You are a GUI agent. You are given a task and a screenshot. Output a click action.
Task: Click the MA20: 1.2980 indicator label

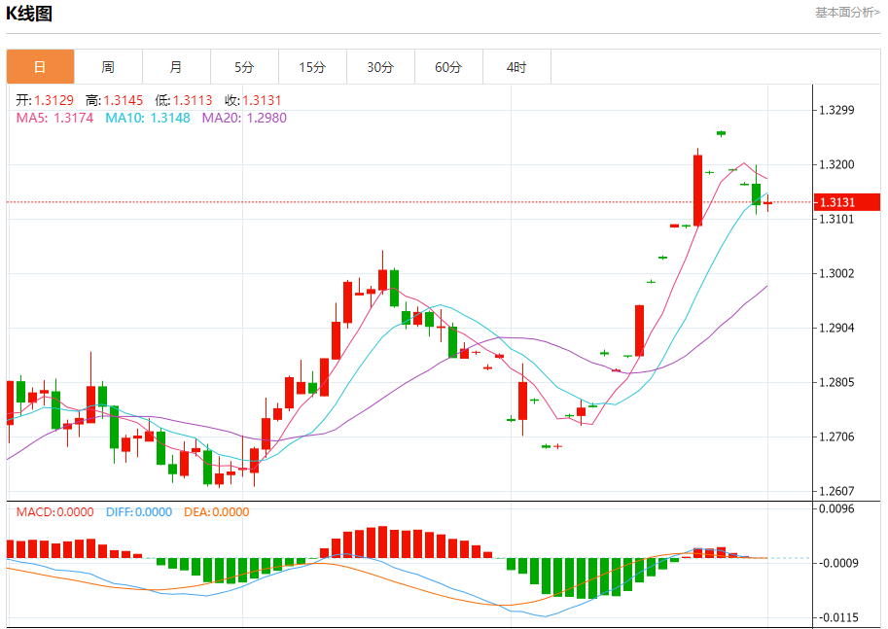coord(244,118)
